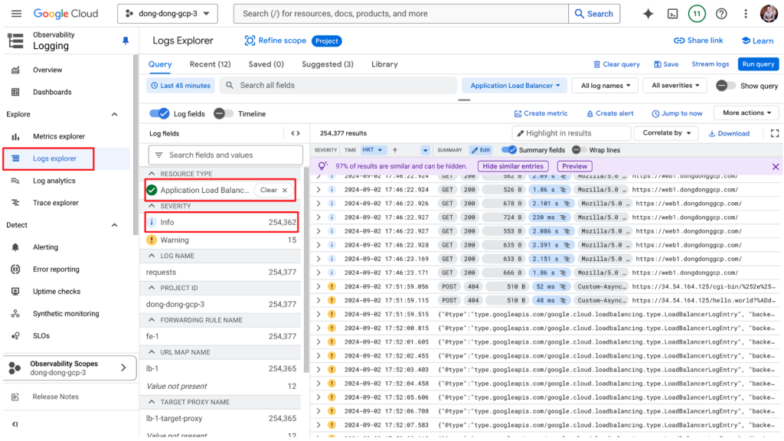Open notifications badge showing 11

pos(697,14)
